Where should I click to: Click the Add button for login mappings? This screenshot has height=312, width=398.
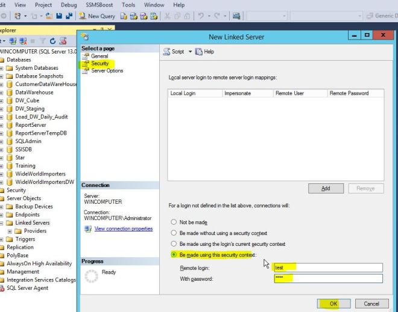(326, 188)
